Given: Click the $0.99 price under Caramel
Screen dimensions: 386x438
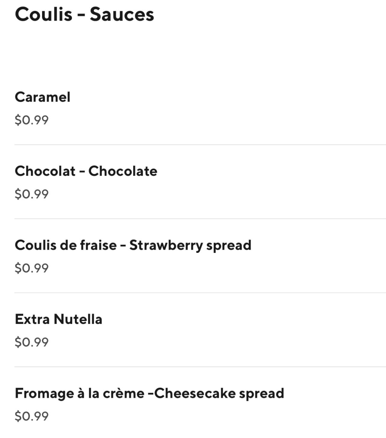Looking at the screenshot, I should [x=32, y=120].
